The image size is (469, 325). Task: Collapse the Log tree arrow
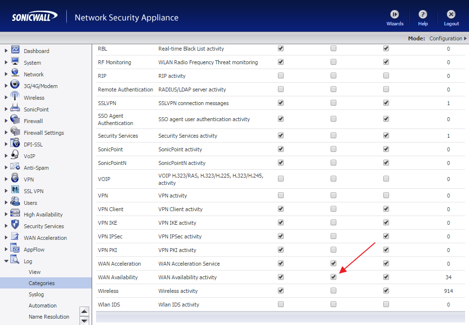6,261
